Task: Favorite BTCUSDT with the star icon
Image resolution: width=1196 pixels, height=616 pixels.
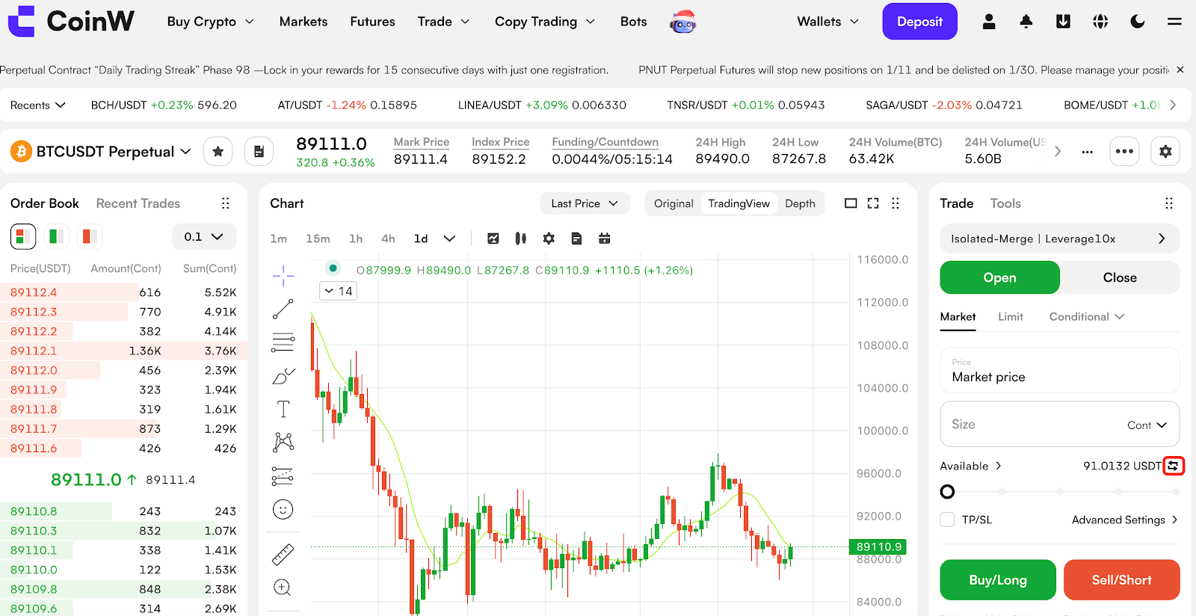Action: (x=218, y=152)
